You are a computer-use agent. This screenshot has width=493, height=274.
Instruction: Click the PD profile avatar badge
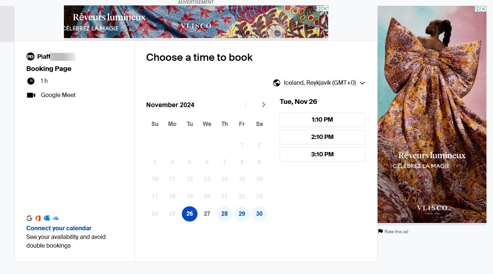[30, 56]
